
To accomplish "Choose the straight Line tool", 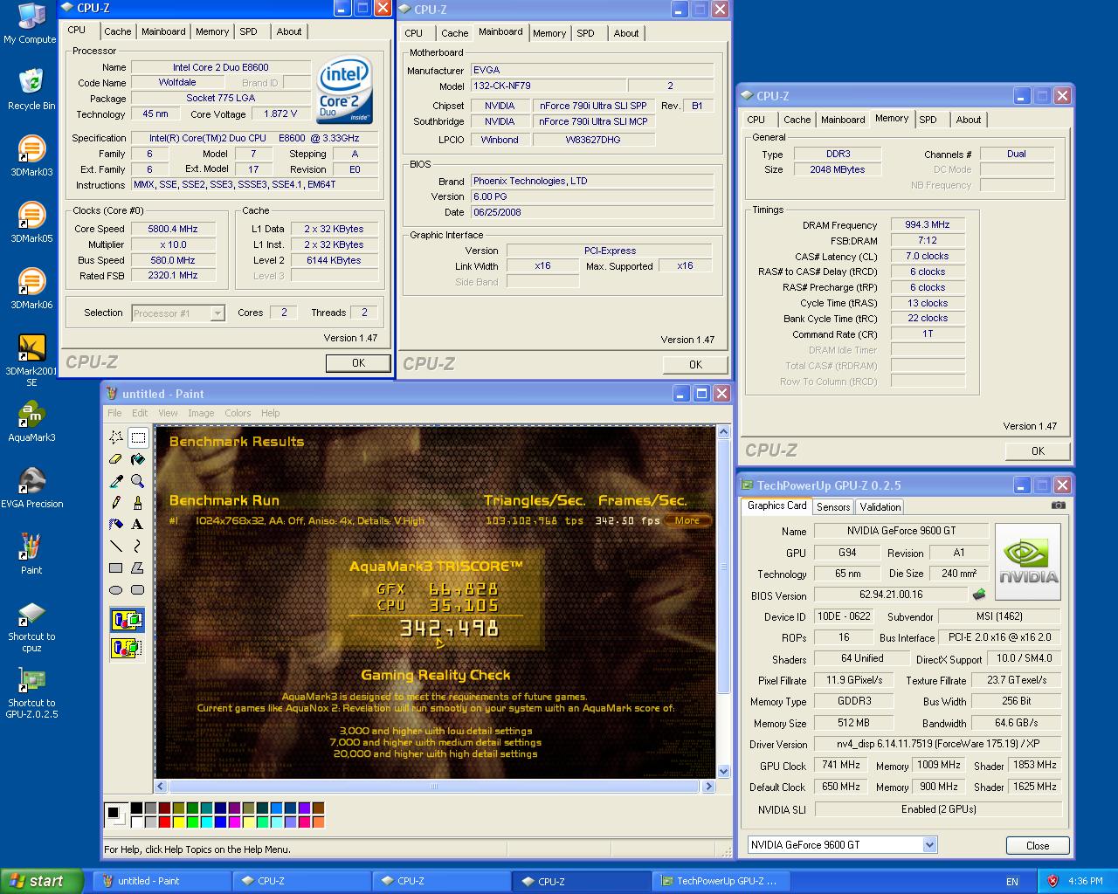I will [116, 547].
